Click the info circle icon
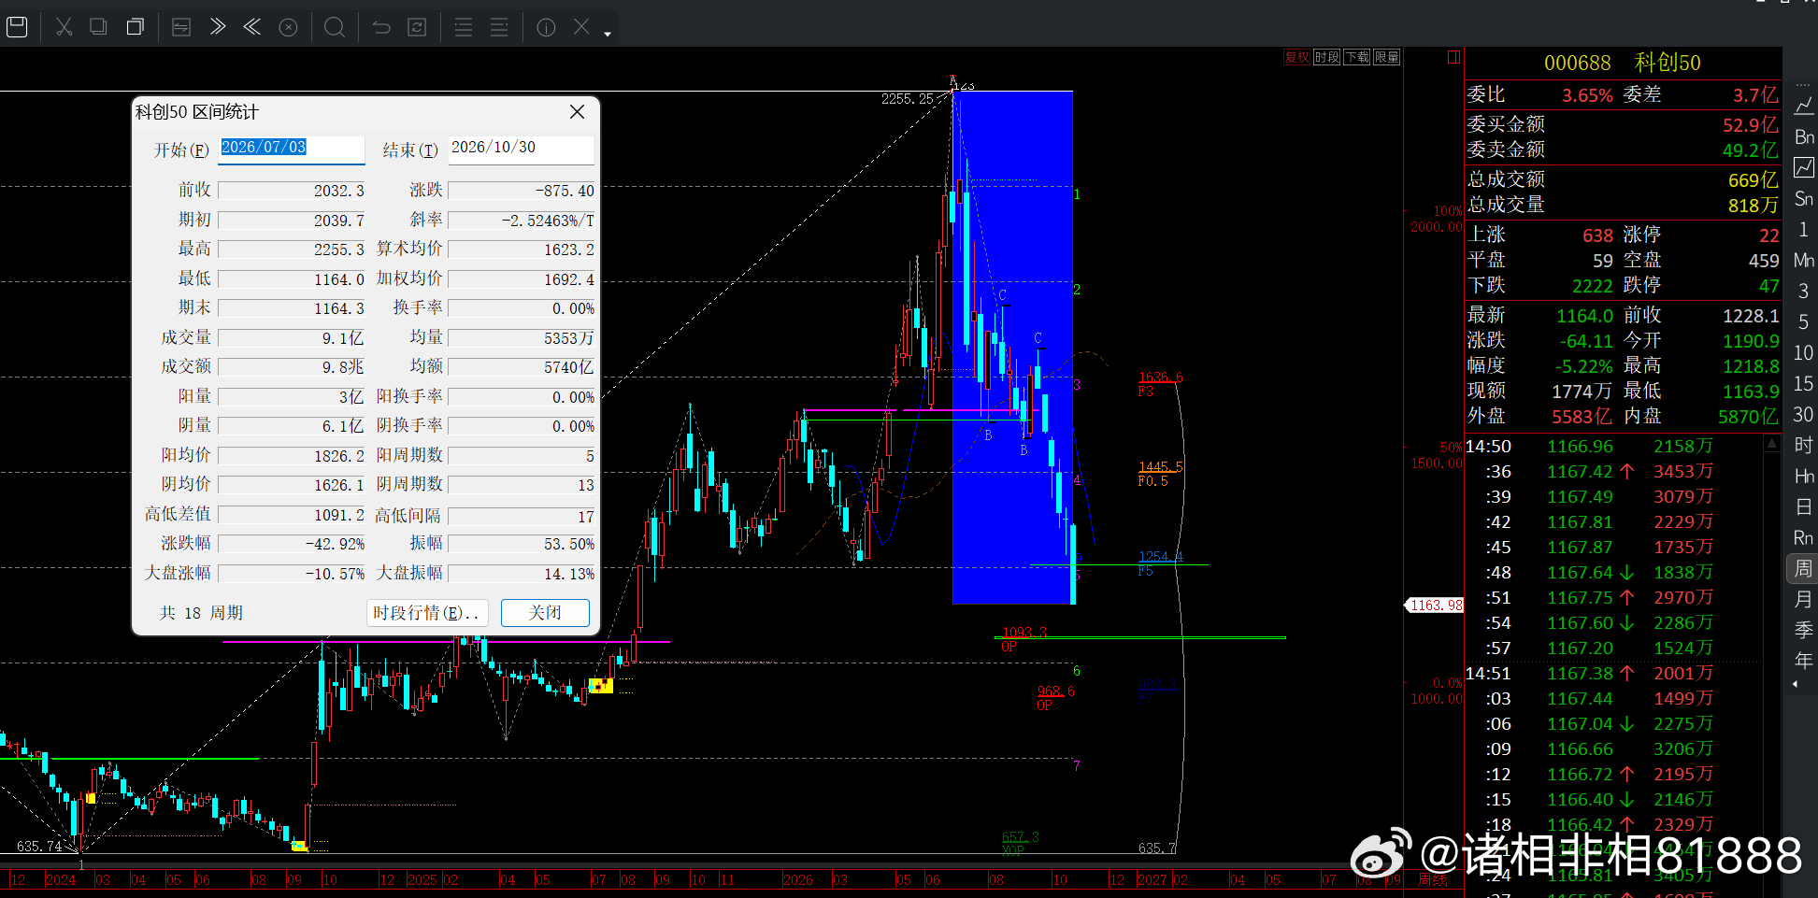 click(546, 27)
